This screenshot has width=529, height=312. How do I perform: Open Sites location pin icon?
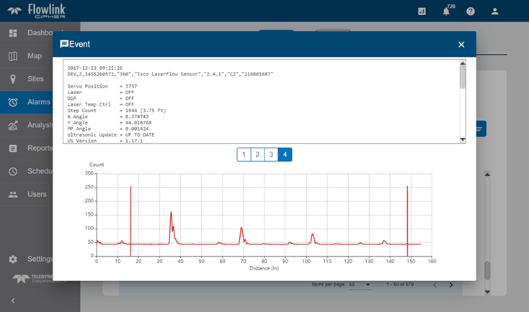pos(13,79)
